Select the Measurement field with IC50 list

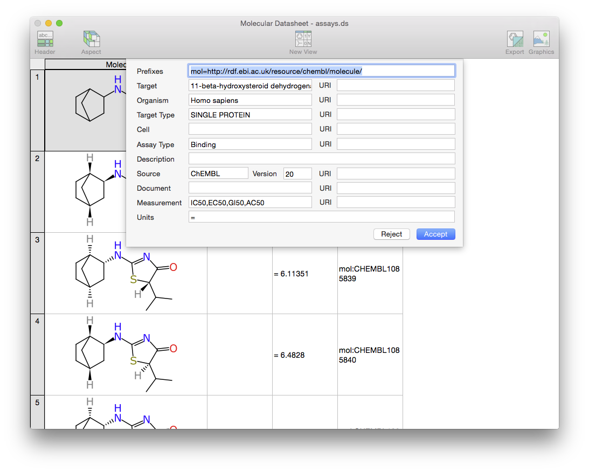tap(250, 203)
